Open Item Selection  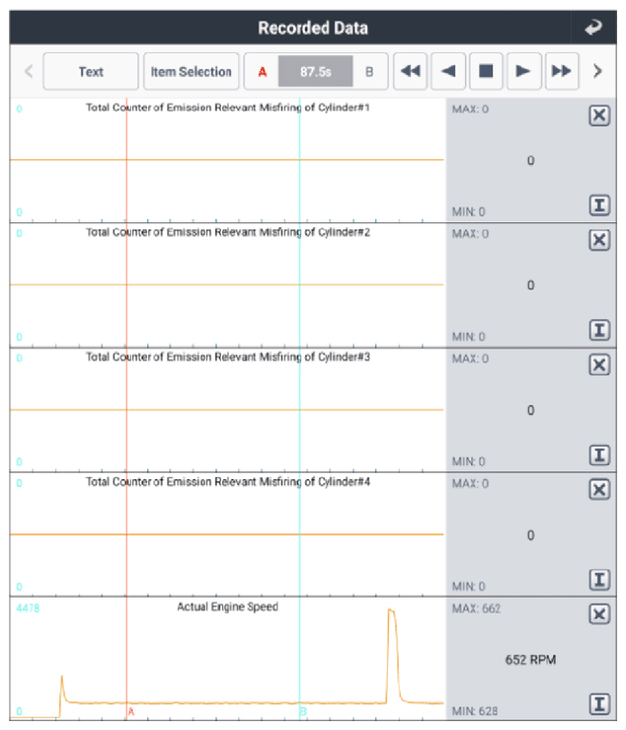(x=192, y=71)
